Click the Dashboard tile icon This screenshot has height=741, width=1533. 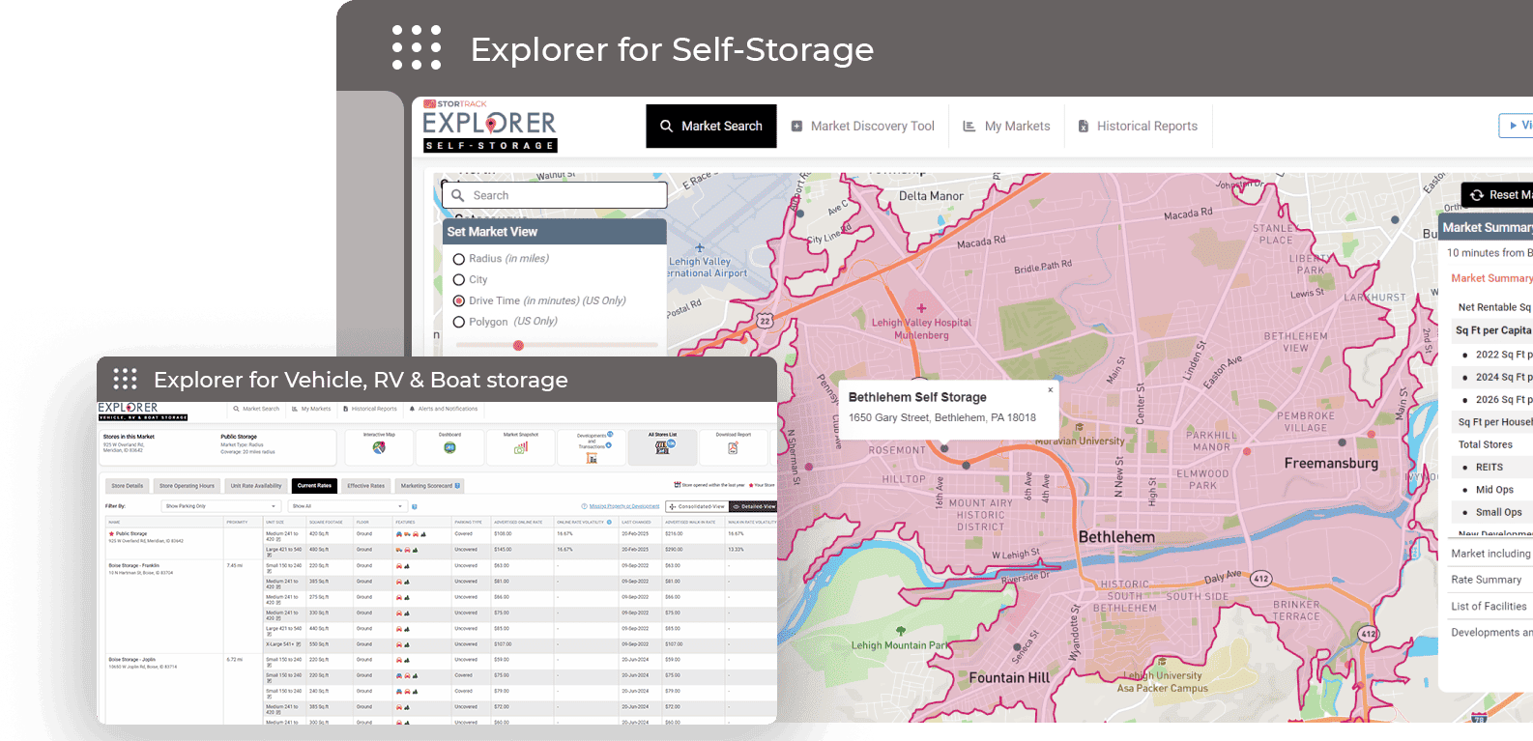click(x=449, y=447)
